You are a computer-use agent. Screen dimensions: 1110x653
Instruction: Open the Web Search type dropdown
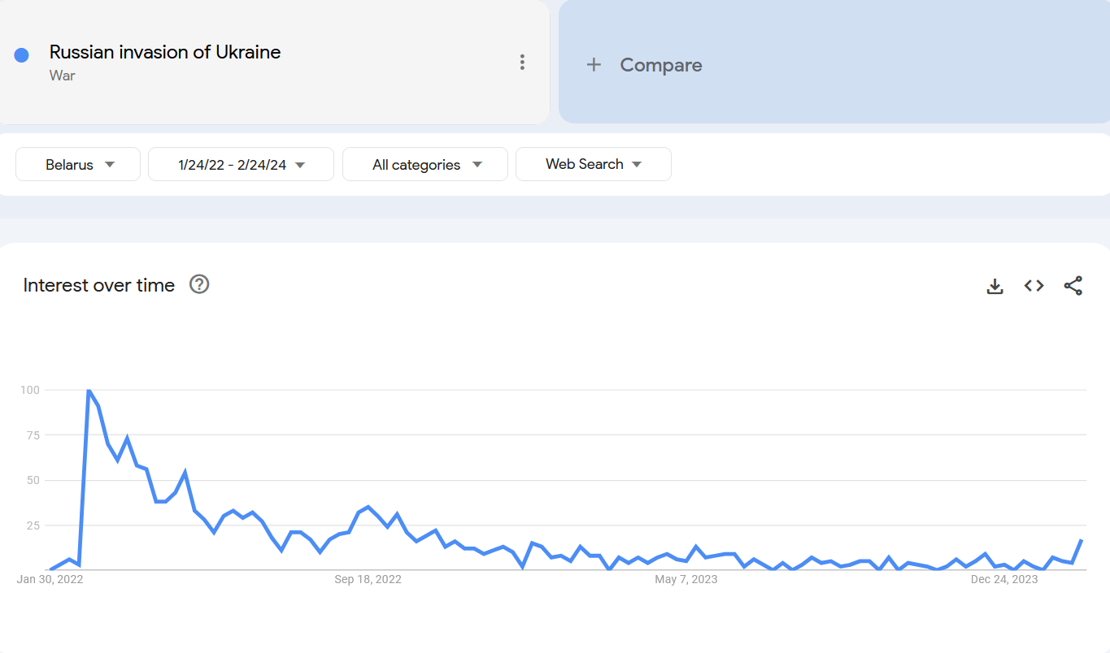point(593,164)
